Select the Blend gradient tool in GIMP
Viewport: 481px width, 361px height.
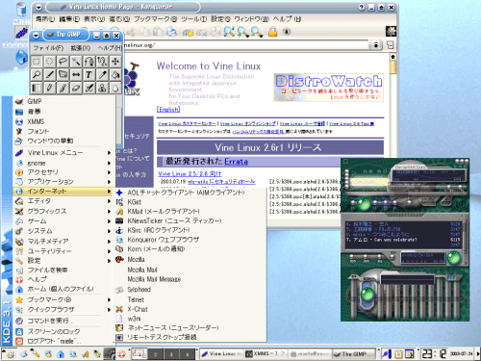37,88
